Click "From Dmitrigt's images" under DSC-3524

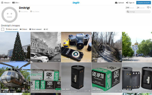point(39,91)
